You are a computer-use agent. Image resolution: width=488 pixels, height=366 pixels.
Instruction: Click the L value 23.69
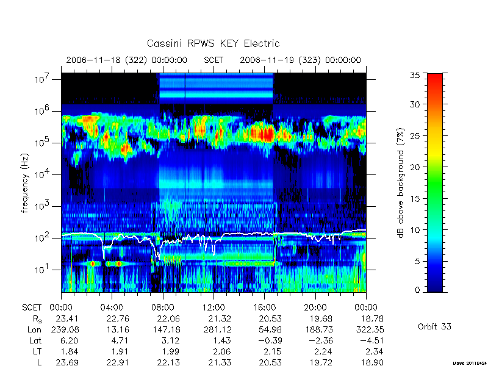tap(67, 362)
